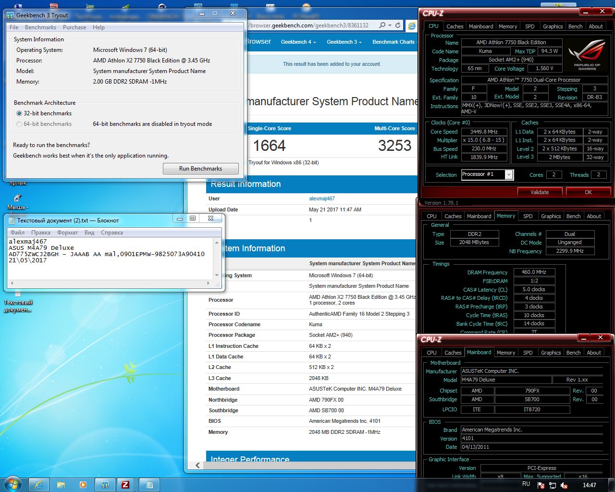Click the RU language indicator
615x492 pixels.
click(526, 484)
